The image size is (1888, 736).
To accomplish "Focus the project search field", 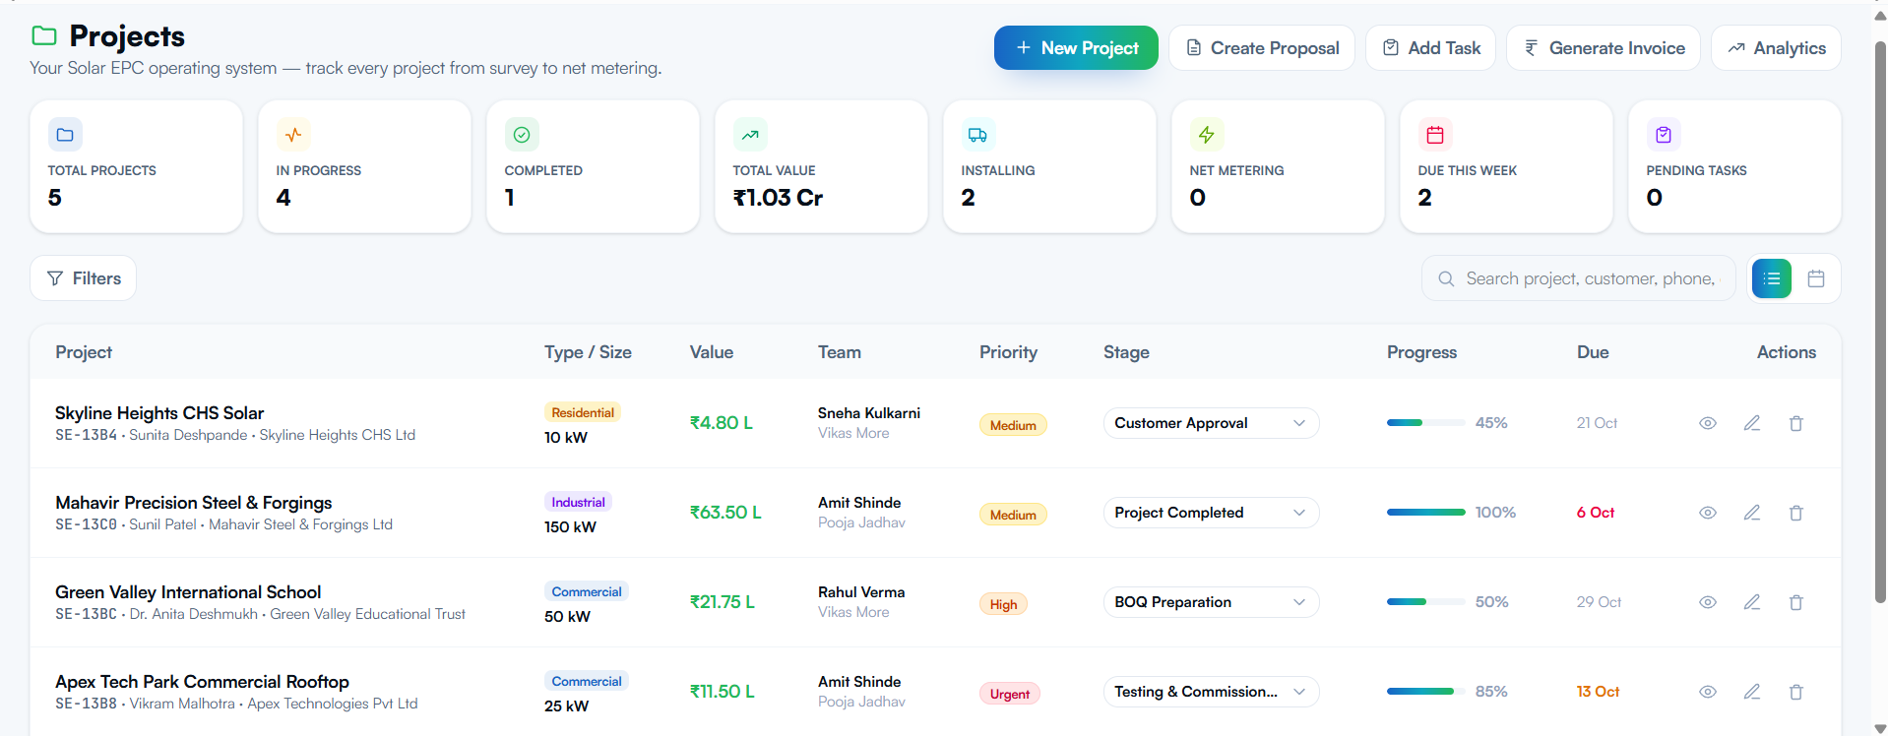I will tap(1579, 278).
